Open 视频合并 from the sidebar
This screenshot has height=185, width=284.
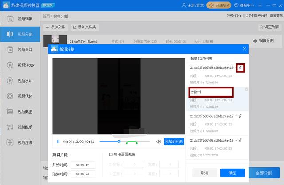20,50
